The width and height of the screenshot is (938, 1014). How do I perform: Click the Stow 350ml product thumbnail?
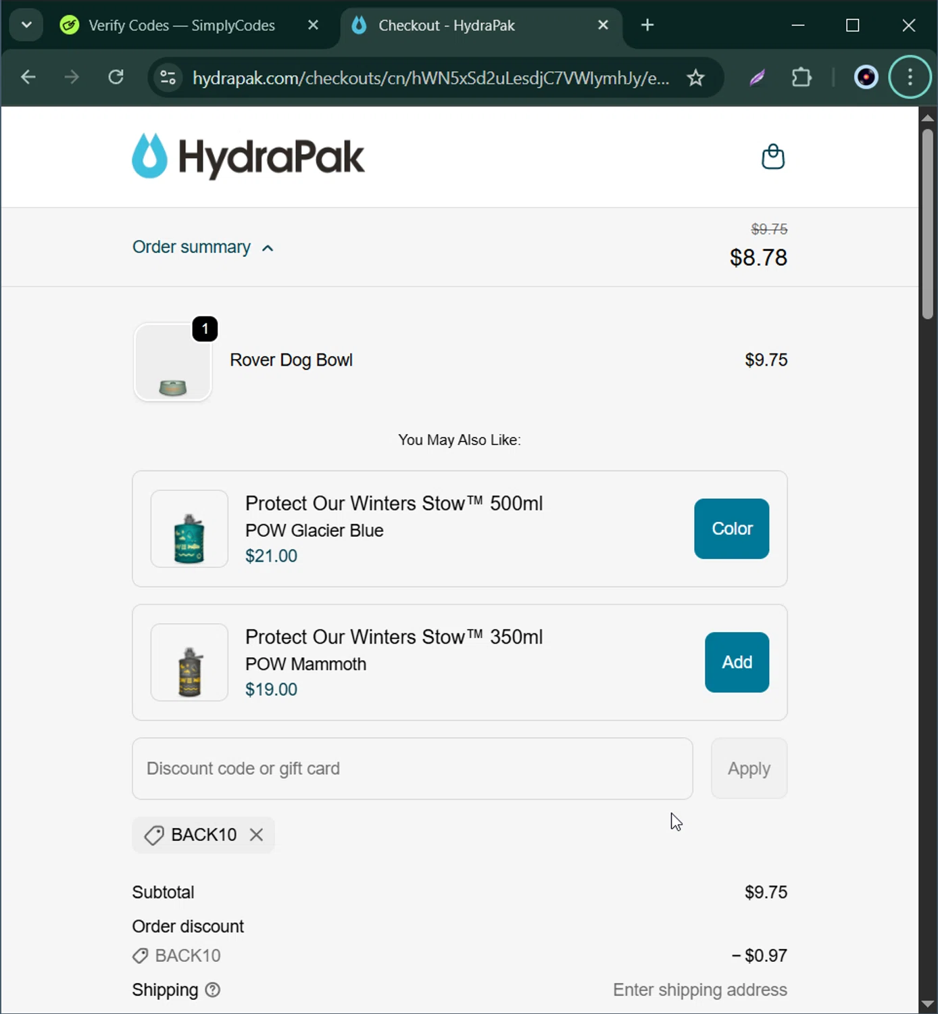pos(189,662)
